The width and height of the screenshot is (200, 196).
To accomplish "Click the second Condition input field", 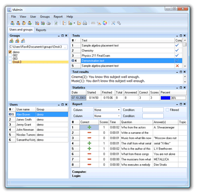I will click(153, 116).
